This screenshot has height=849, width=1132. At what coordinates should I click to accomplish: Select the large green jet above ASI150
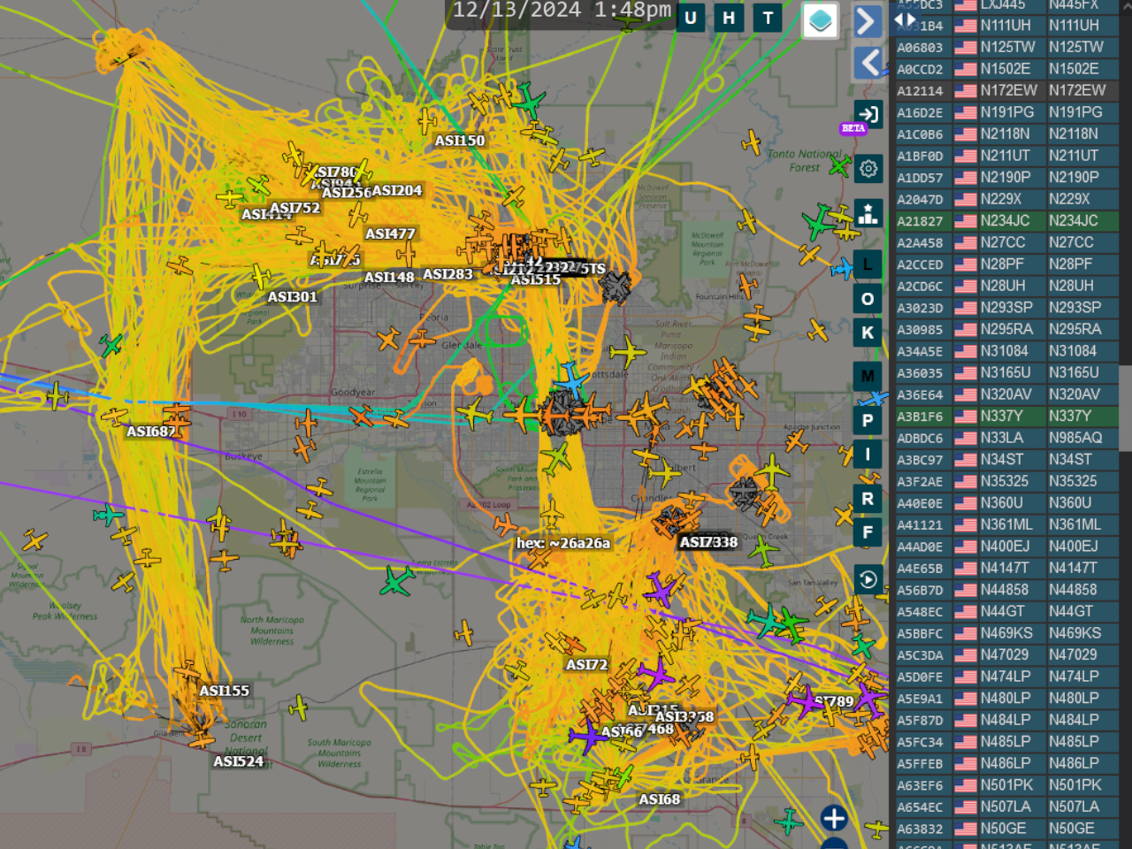pos(529,100)
